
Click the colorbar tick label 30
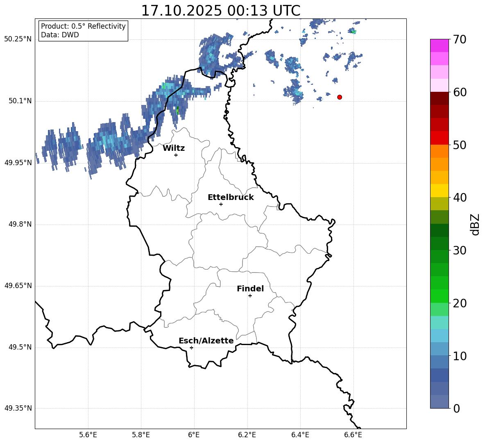pos(460,250)
